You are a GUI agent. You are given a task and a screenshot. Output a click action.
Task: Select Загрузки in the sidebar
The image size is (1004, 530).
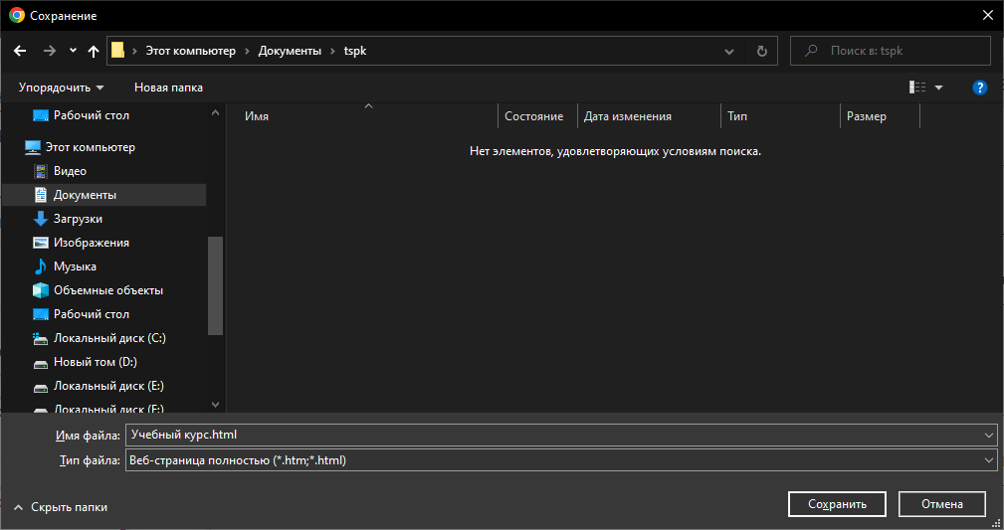[x=78, y=219]
